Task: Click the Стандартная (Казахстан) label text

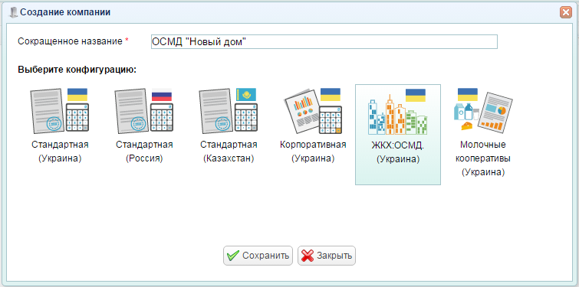Action: click(x=229, y=152)
